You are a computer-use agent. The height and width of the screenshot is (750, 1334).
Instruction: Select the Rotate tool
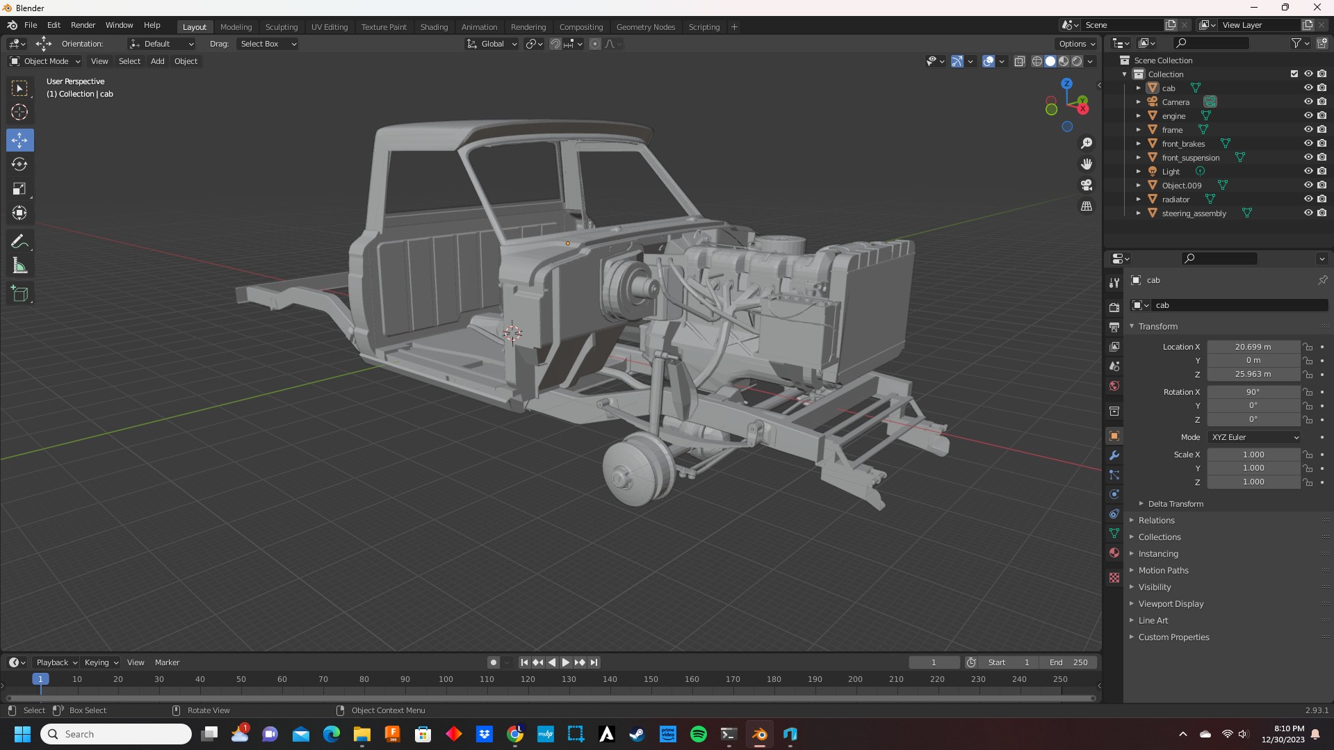click(x=19, y=165)
